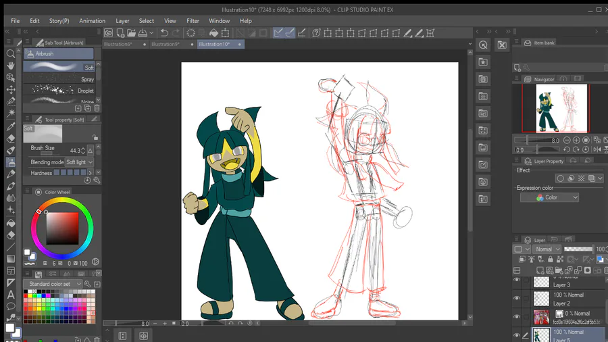Click the Zoom out icon in Navigator
The height and width of the screenshot is (342, 608).
[567, 140]
